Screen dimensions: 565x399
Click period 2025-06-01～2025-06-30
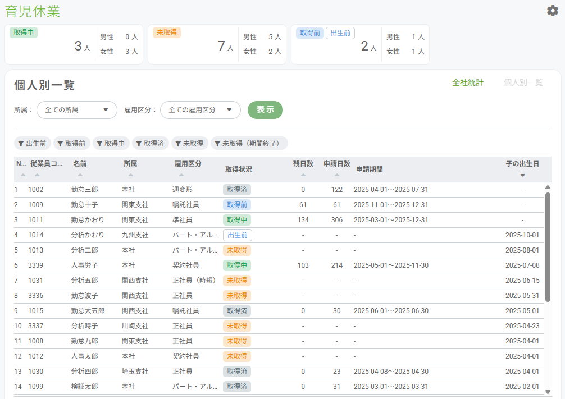pos(391,310)
